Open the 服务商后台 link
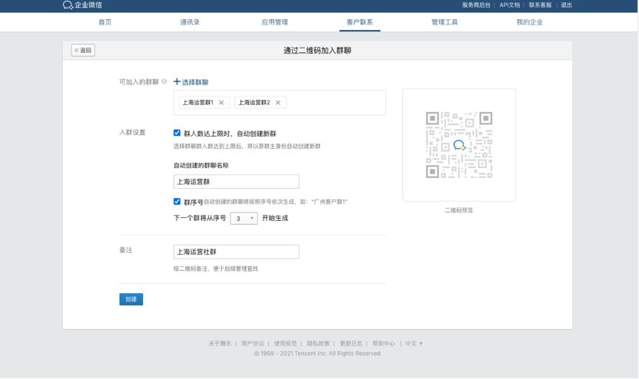The height and width of the screenshot is (379, 639). pyautogui.click(x=476, y=5)
